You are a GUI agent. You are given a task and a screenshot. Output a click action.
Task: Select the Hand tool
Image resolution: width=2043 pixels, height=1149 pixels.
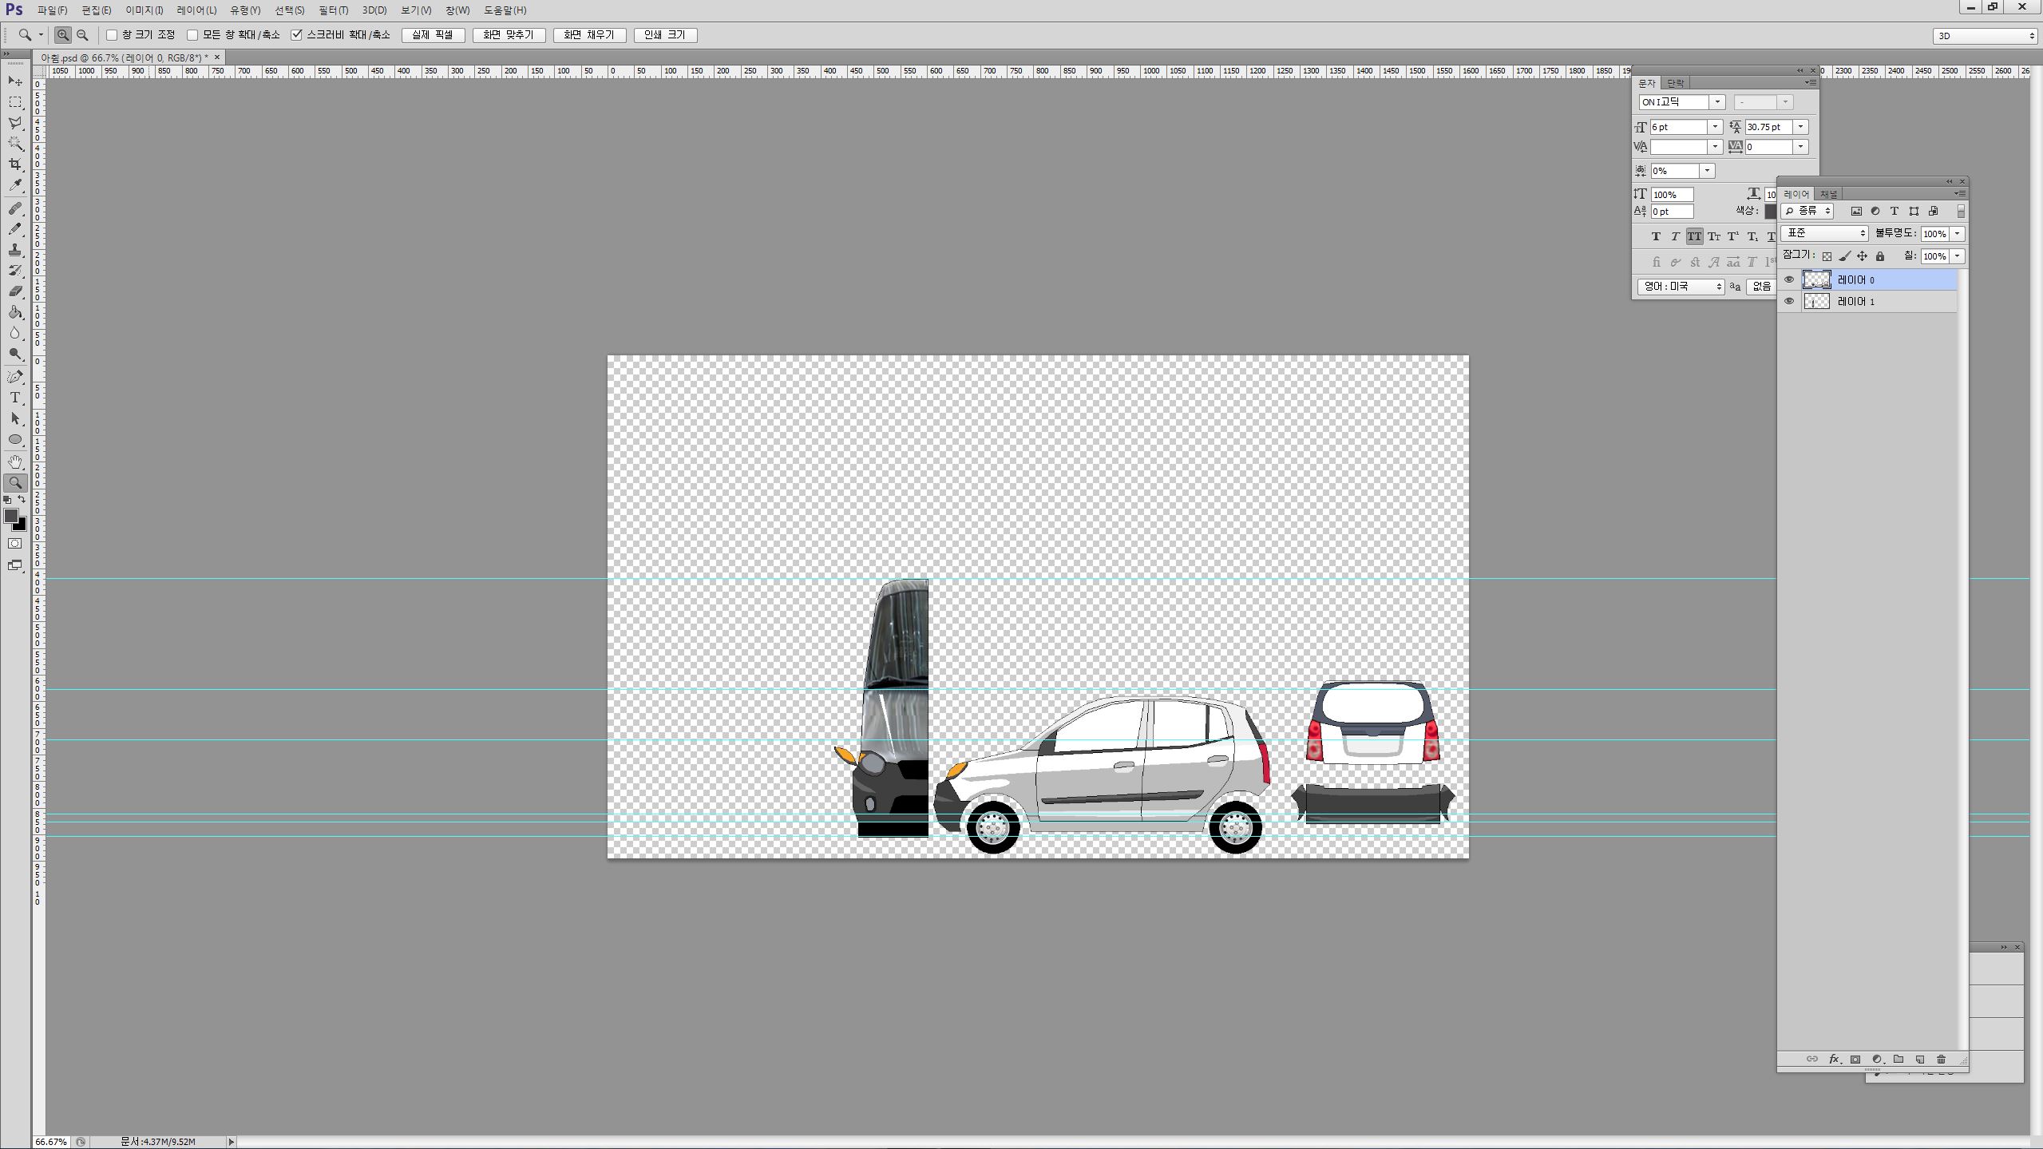15,462
